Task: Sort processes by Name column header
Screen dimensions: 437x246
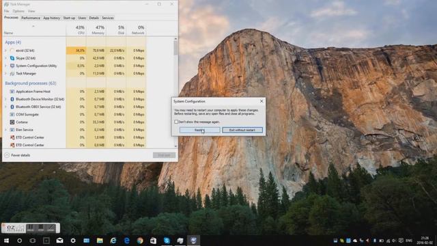Action: [x=34, y=29]
